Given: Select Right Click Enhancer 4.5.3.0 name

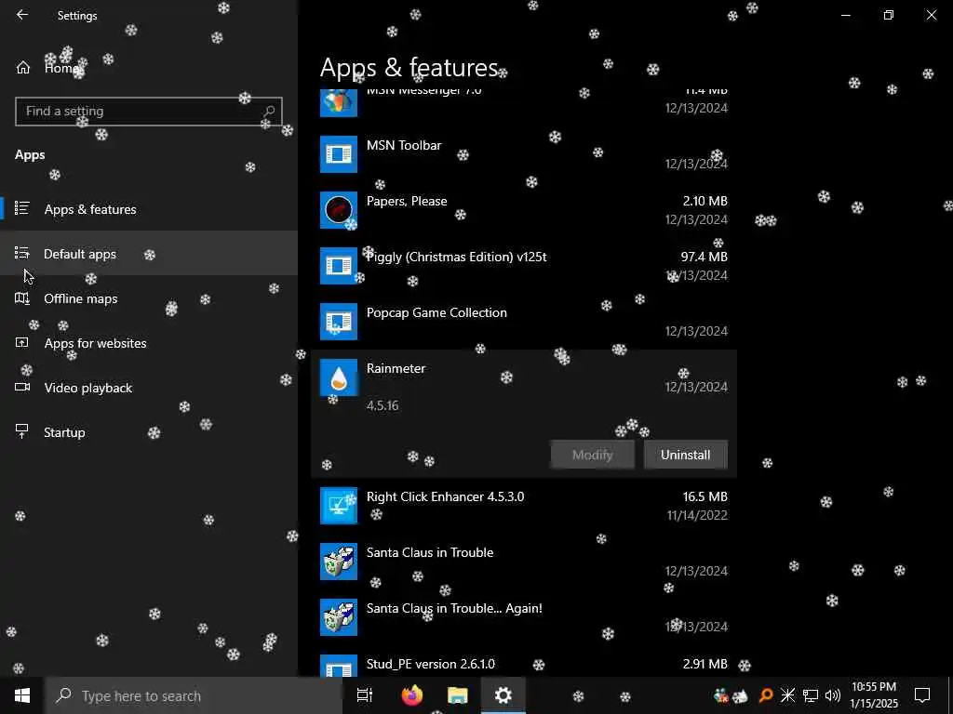Looking at the screenshot, I should [x=445, y=496].
